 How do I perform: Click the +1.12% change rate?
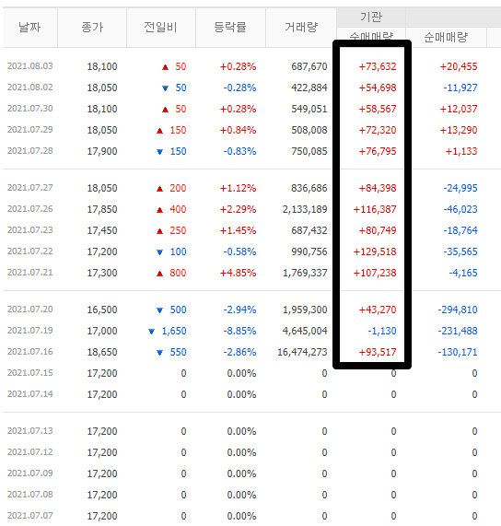pos(238,188)
